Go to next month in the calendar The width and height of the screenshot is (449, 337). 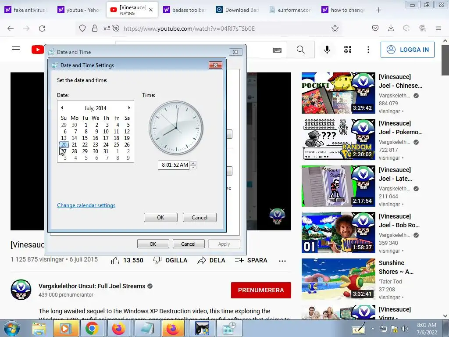pos(129,108)
